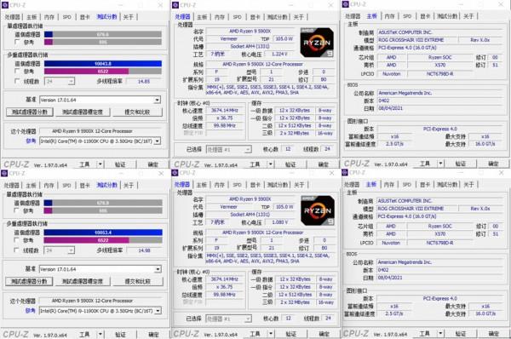Tick single-thread 参考 checkbox in upper benchmark window
Image resolution: width=511 pixels, height=339 pixels.
tap(17, 42)
